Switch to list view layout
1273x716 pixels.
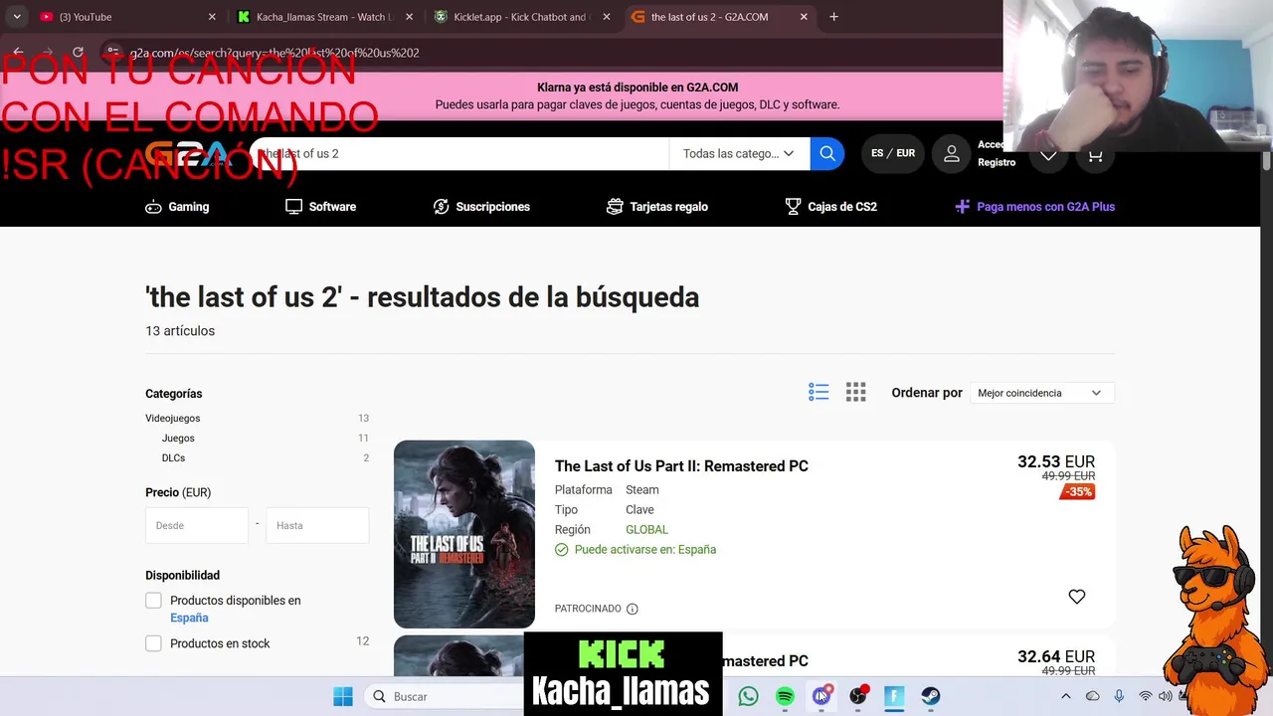818,392
